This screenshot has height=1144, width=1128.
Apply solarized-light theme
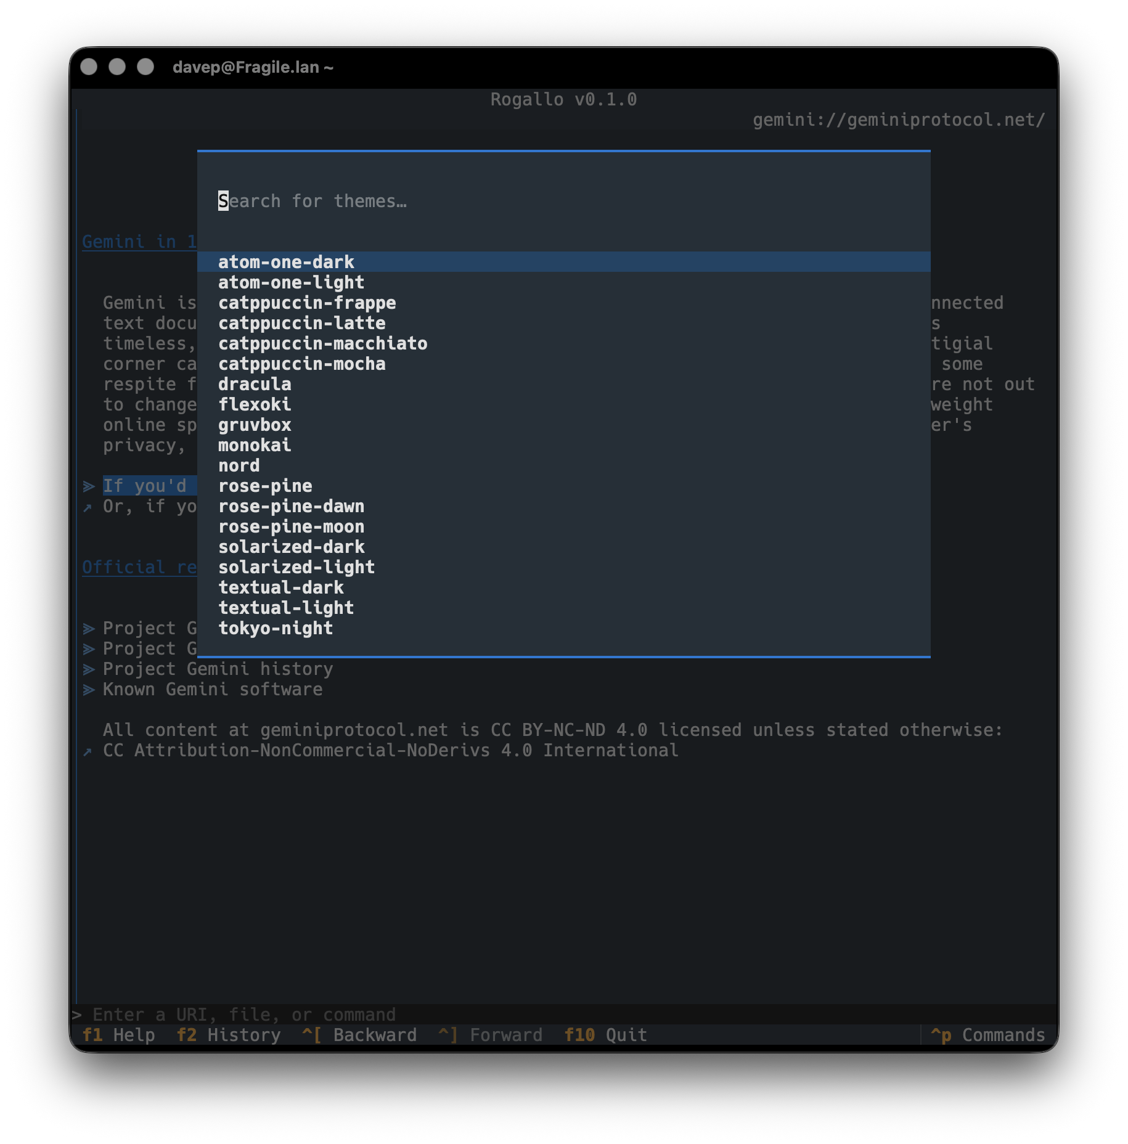click(563, 567)
